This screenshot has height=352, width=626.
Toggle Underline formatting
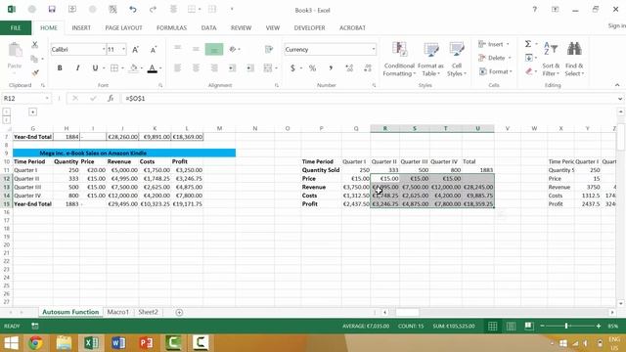tap(95, 68)
